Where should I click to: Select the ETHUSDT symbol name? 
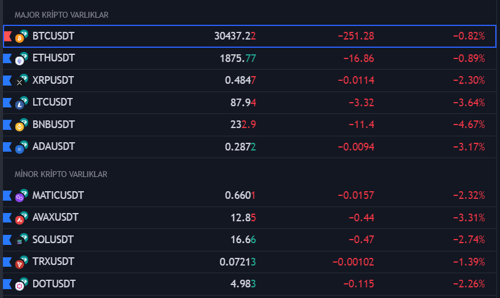click(54, 58)
